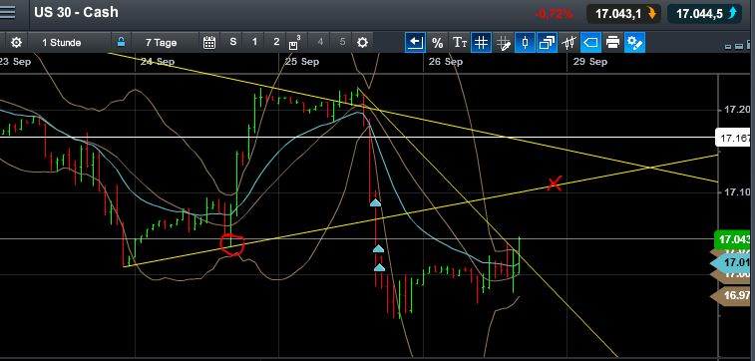Click the middle blue triangle marker
The height and width of the screenshot is (361, 755).
378,249
